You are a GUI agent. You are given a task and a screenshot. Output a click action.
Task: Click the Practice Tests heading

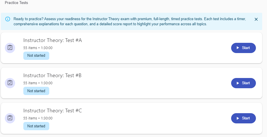pyautogui.click(x=17, y=3)
